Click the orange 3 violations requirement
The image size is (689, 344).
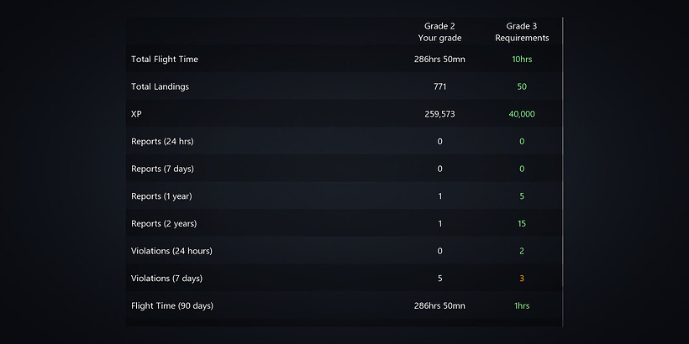pyautogui.click(x=522, y=279)
